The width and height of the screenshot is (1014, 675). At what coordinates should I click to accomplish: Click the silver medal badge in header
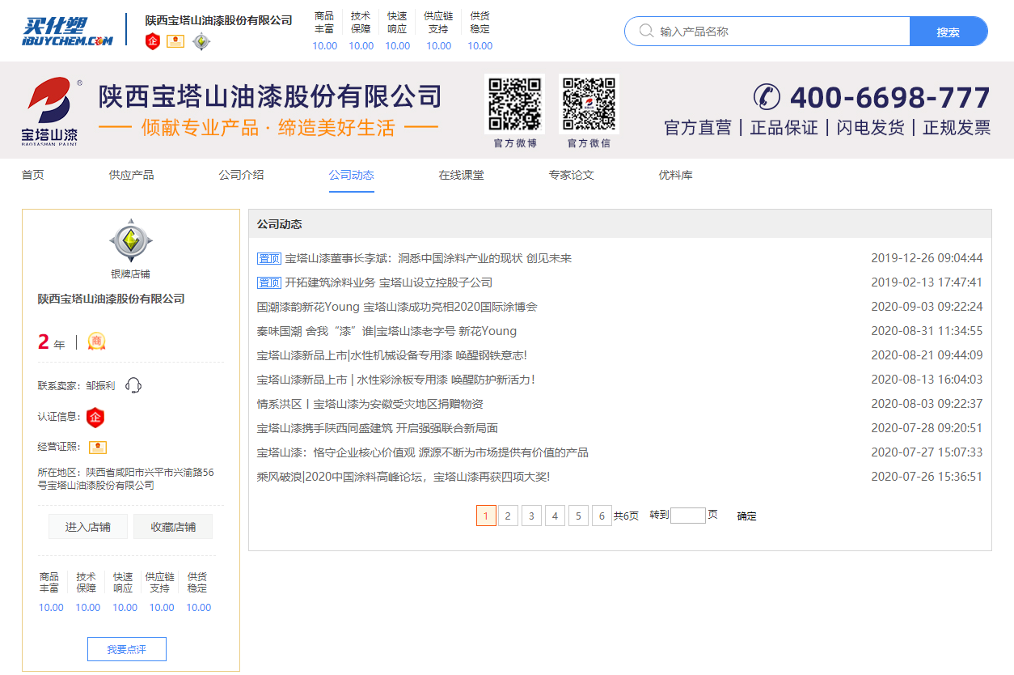pos(201,41)
